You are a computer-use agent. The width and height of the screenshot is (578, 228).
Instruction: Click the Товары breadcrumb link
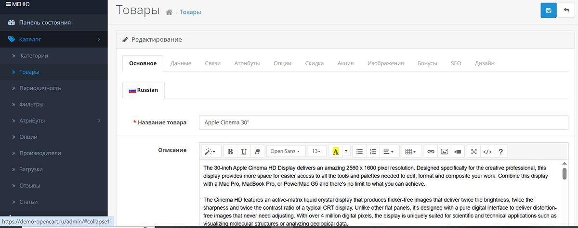tap(190, 12)
